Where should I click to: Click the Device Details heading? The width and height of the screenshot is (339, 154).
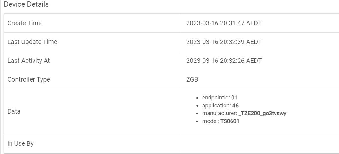26,4
